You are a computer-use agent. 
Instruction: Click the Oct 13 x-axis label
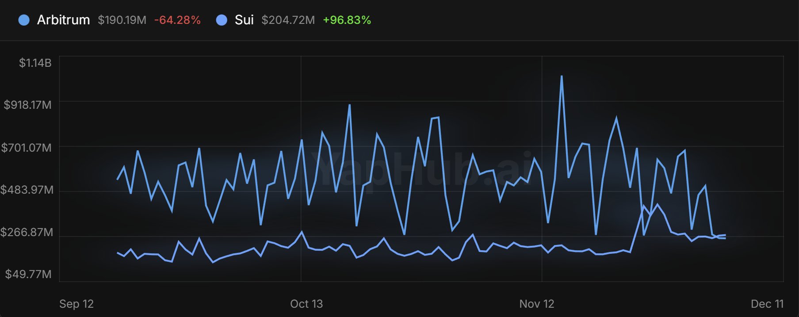tap(306, 304)
